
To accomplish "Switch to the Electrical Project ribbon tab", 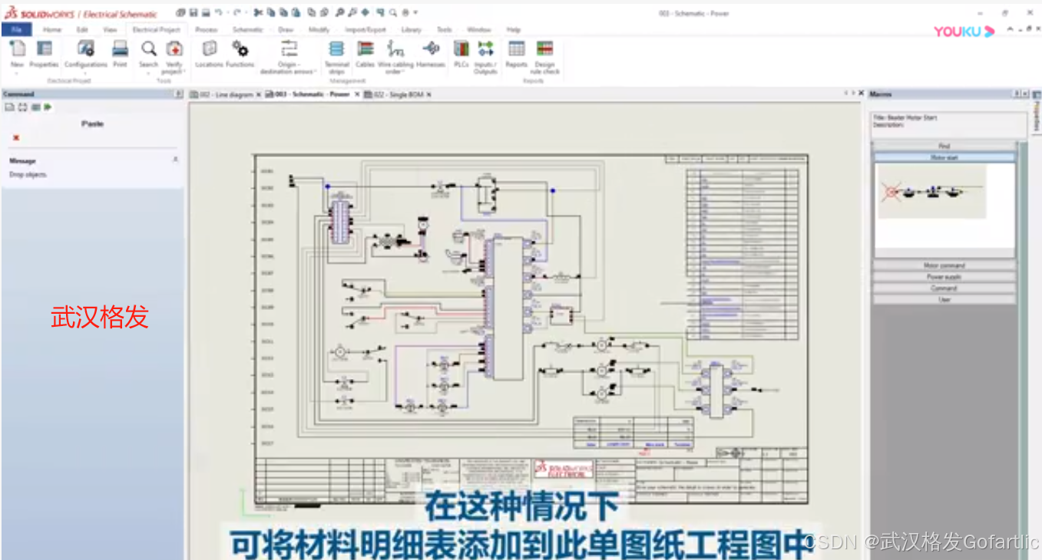I will [x=156, y=29].
